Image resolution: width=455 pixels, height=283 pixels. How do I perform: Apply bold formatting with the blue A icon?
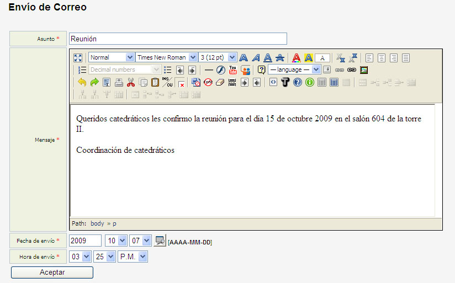[244, 58]
